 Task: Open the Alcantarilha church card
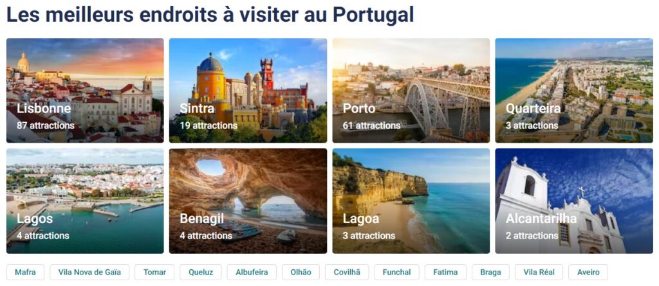(574, 201)
